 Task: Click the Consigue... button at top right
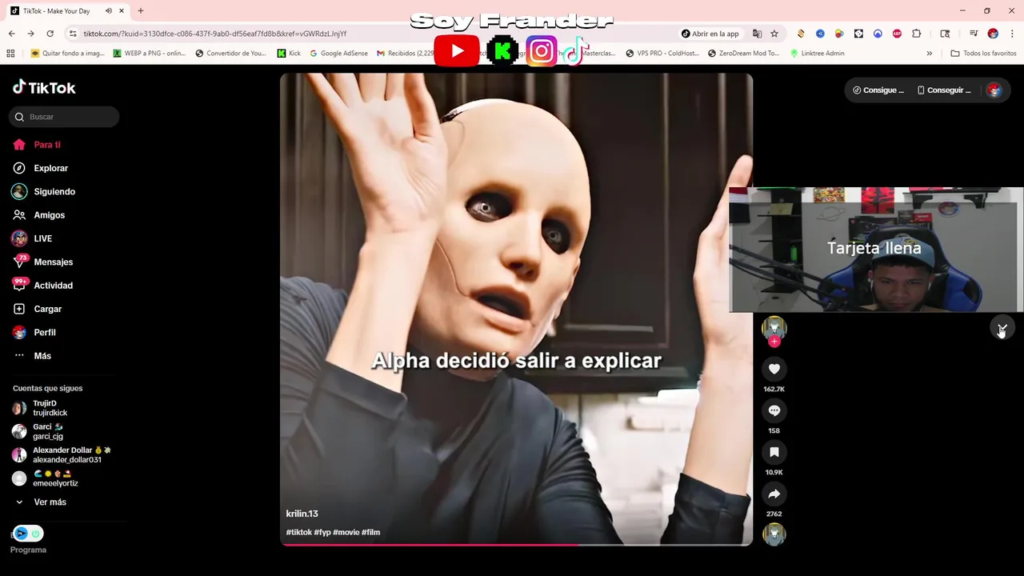(878, 90)
